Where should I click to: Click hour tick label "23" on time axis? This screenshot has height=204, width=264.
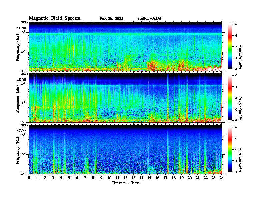(x=213, y=178)
